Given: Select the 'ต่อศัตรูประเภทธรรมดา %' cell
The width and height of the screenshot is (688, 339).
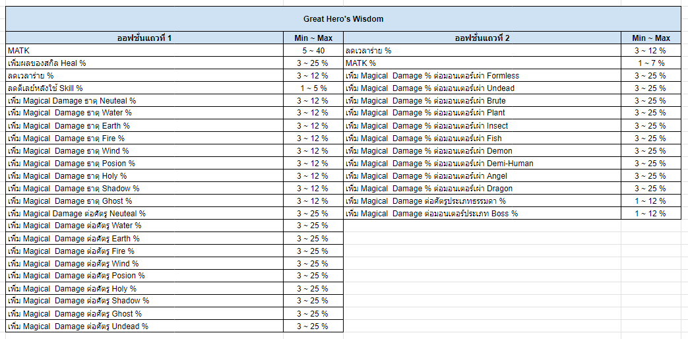Looking at the screenshot, I should pyautogui.click(x=482, y=201).
